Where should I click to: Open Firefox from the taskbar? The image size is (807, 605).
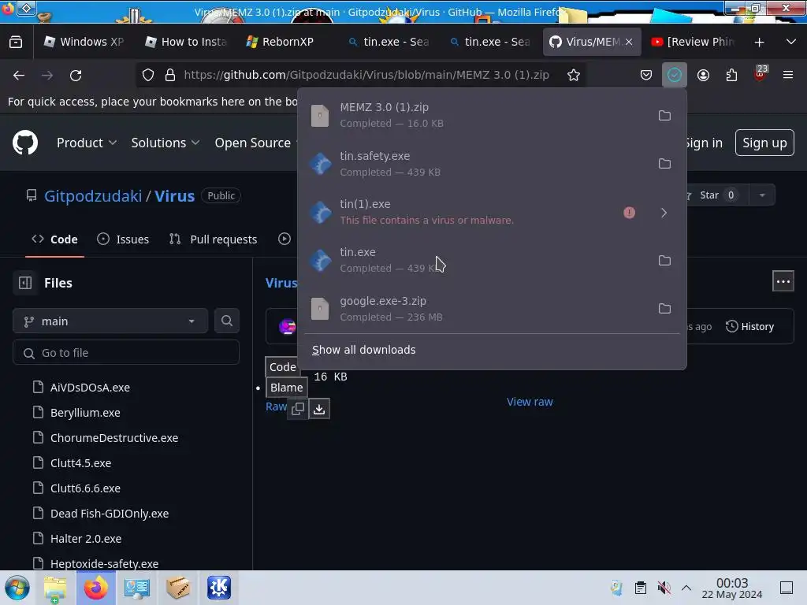click(x=95, y=588)
